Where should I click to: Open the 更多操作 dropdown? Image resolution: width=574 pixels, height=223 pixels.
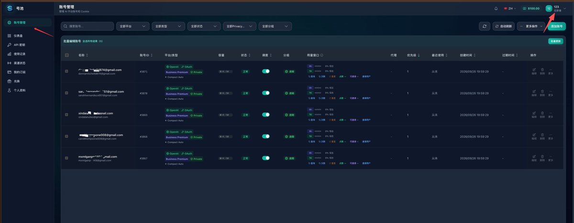(532, 26)
